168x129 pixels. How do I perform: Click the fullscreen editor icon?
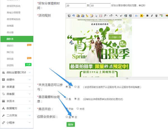101,16
